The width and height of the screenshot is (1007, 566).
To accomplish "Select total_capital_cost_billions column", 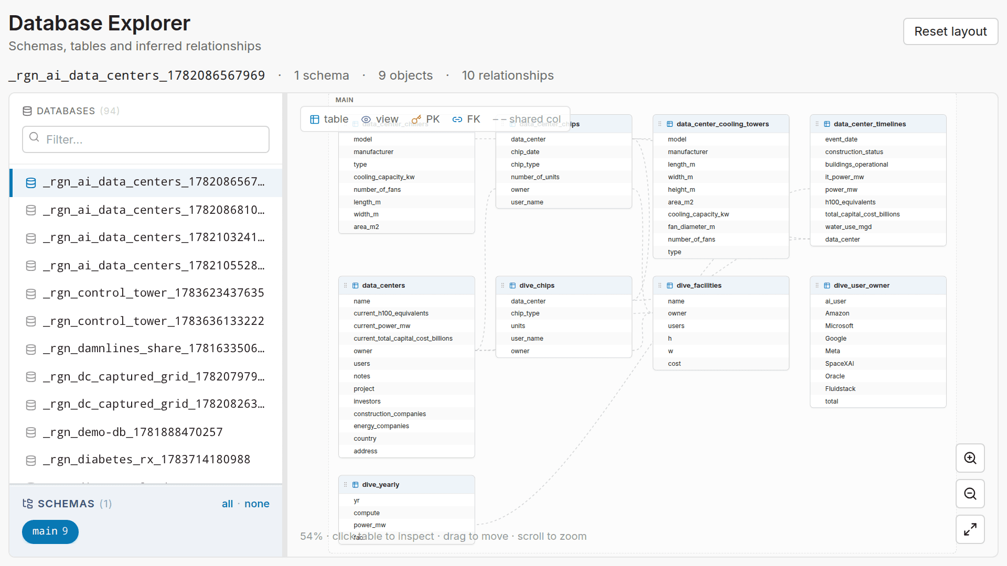I will tap(878, 214).
